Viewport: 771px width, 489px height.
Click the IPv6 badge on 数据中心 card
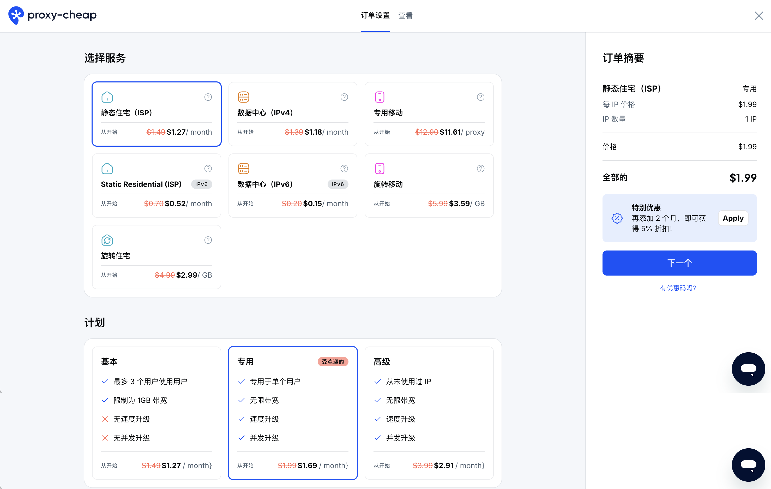338,184
